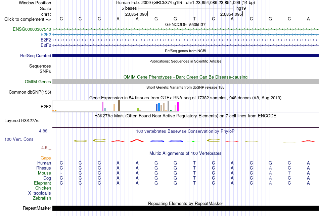Click the green ENSG00000307540 arrow line
Viewport: 319px width, 216px height.
click(185, 29)
